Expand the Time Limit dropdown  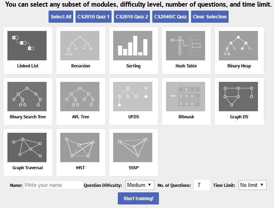251,185
